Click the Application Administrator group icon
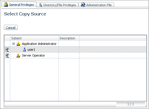The height and width of the screenshot is (109, 149). (19, 44)
